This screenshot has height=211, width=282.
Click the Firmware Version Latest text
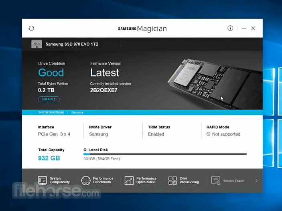tap(105, 73)
